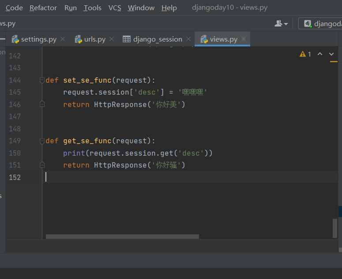Place cursor on empty line 152
The width and height of the screenshot is (342, 279).
coord(190,177)
